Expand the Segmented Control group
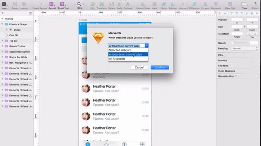Screen dimensions: 261x146 coord(2,52)
